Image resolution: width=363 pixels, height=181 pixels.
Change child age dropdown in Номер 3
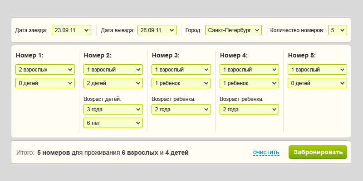181,110
